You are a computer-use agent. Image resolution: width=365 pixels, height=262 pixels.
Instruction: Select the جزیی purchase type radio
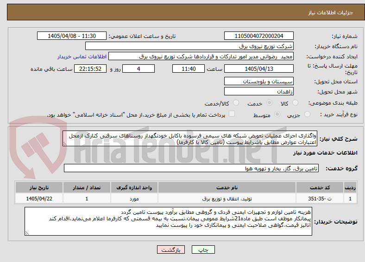point(307,114)
